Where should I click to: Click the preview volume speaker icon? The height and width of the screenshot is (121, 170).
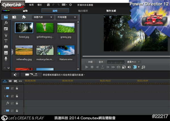coord(129,67)
